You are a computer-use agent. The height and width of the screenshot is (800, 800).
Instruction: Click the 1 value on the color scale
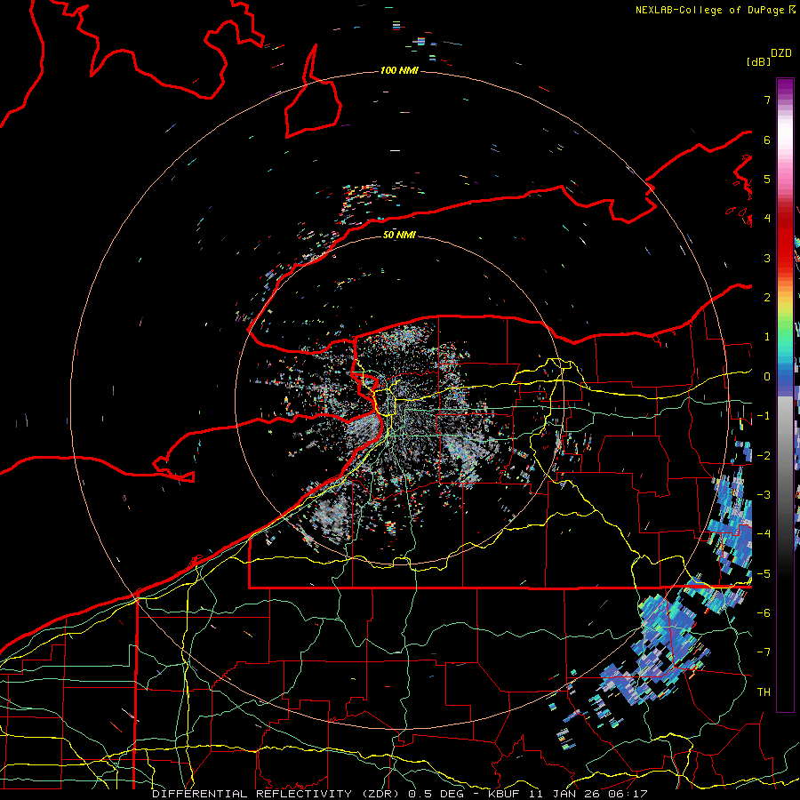point(767,337)
